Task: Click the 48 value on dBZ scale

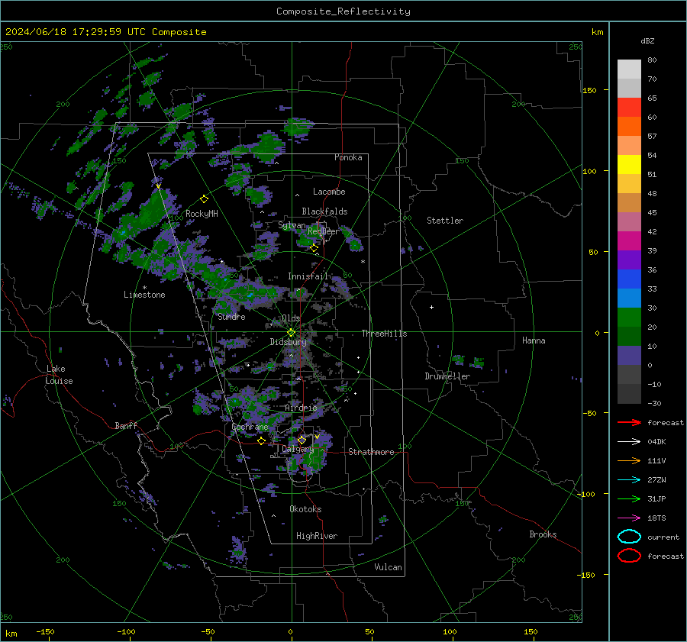Action: pos(652,193)
